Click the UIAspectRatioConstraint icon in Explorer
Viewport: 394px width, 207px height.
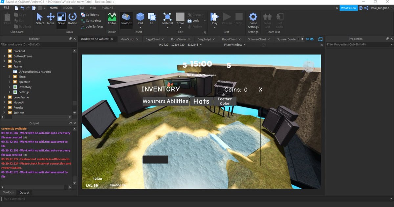point(15,72)
